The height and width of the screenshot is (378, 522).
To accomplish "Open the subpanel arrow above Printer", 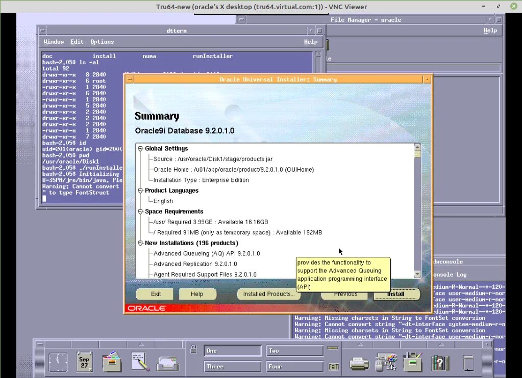I will (x=360, y=344).
